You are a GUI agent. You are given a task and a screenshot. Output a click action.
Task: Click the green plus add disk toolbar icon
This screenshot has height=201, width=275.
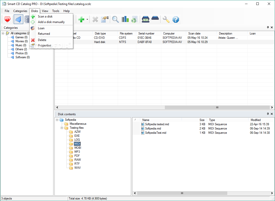coord(81,19)
